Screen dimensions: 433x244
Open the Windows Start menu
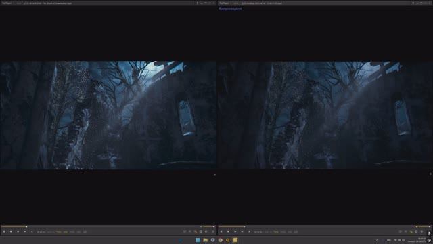click(198, 240)
